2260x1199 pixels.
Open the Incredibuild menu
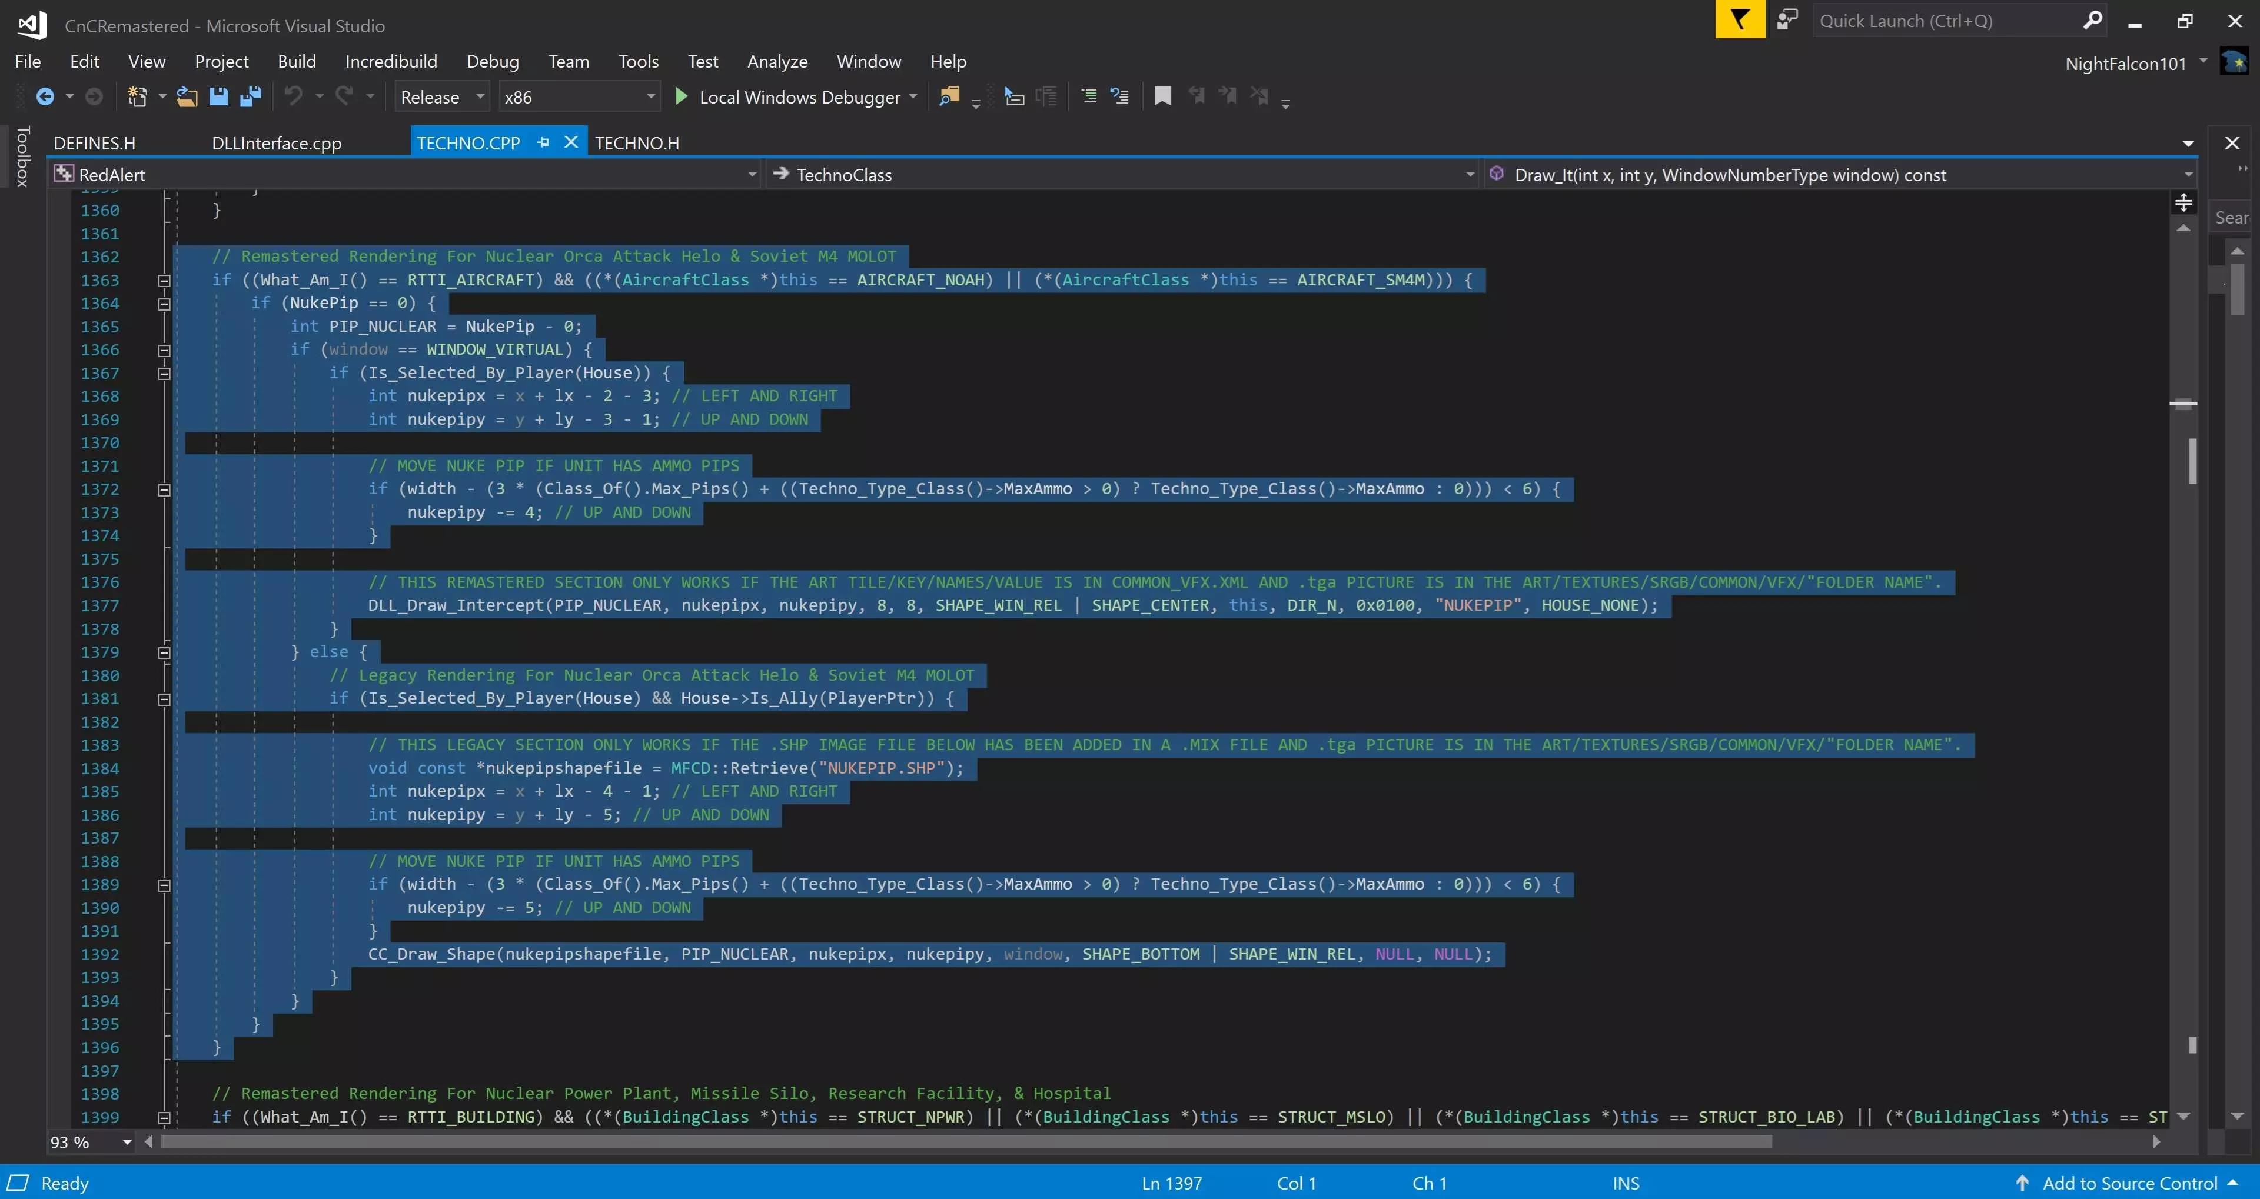[x=390, y=61]
